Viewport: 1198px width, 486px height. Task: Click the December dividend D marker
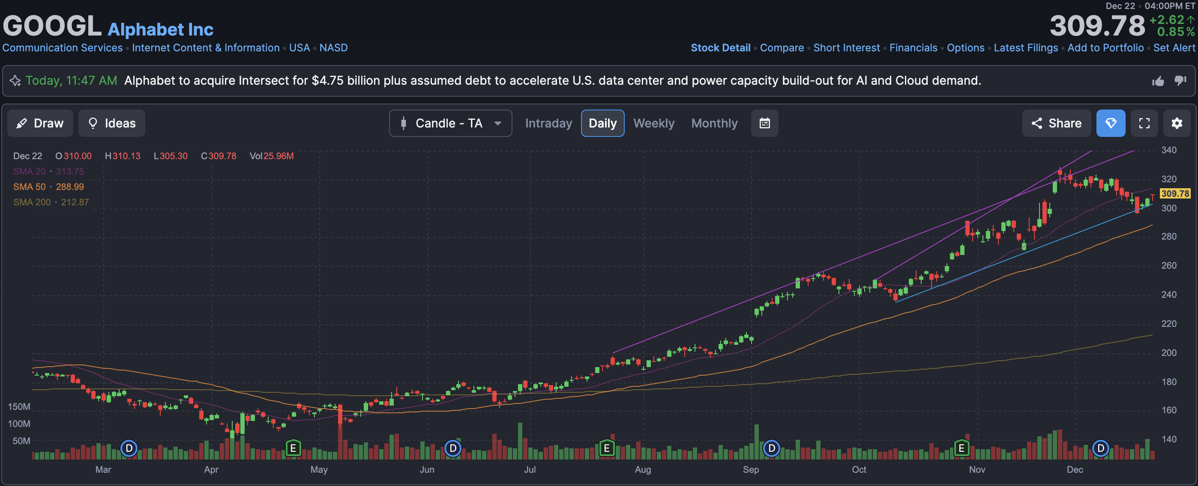[x=1100, y=448]
